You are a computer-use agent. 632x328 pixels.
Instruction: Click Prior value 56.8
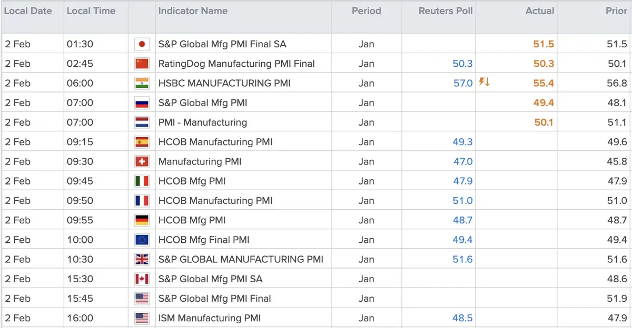(617, 83)
